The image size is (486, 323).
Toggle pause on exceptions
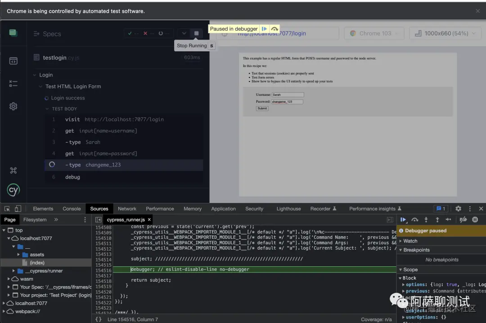475,220
